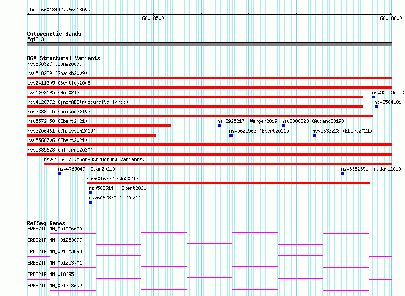Screen dimensions: 405x296
Task: Click the blue marker under nsv5625563
Action: [x=231, y=135]
